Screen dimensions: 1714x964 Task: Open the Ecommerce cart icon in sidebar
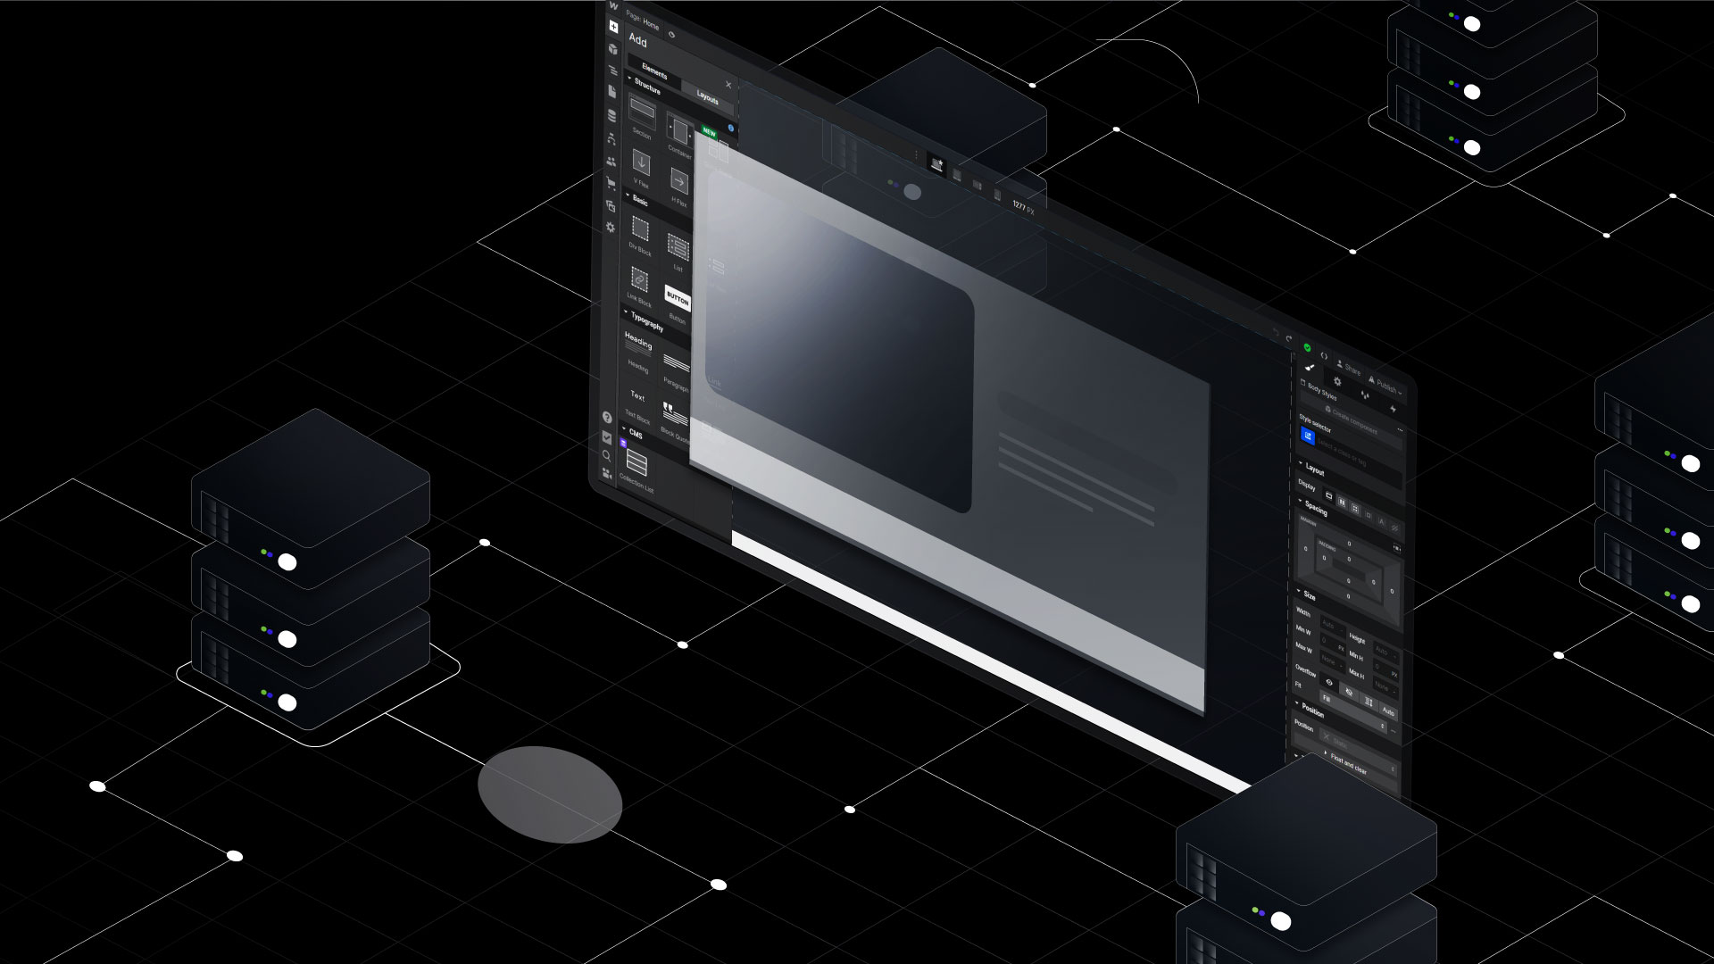[612, 183]
